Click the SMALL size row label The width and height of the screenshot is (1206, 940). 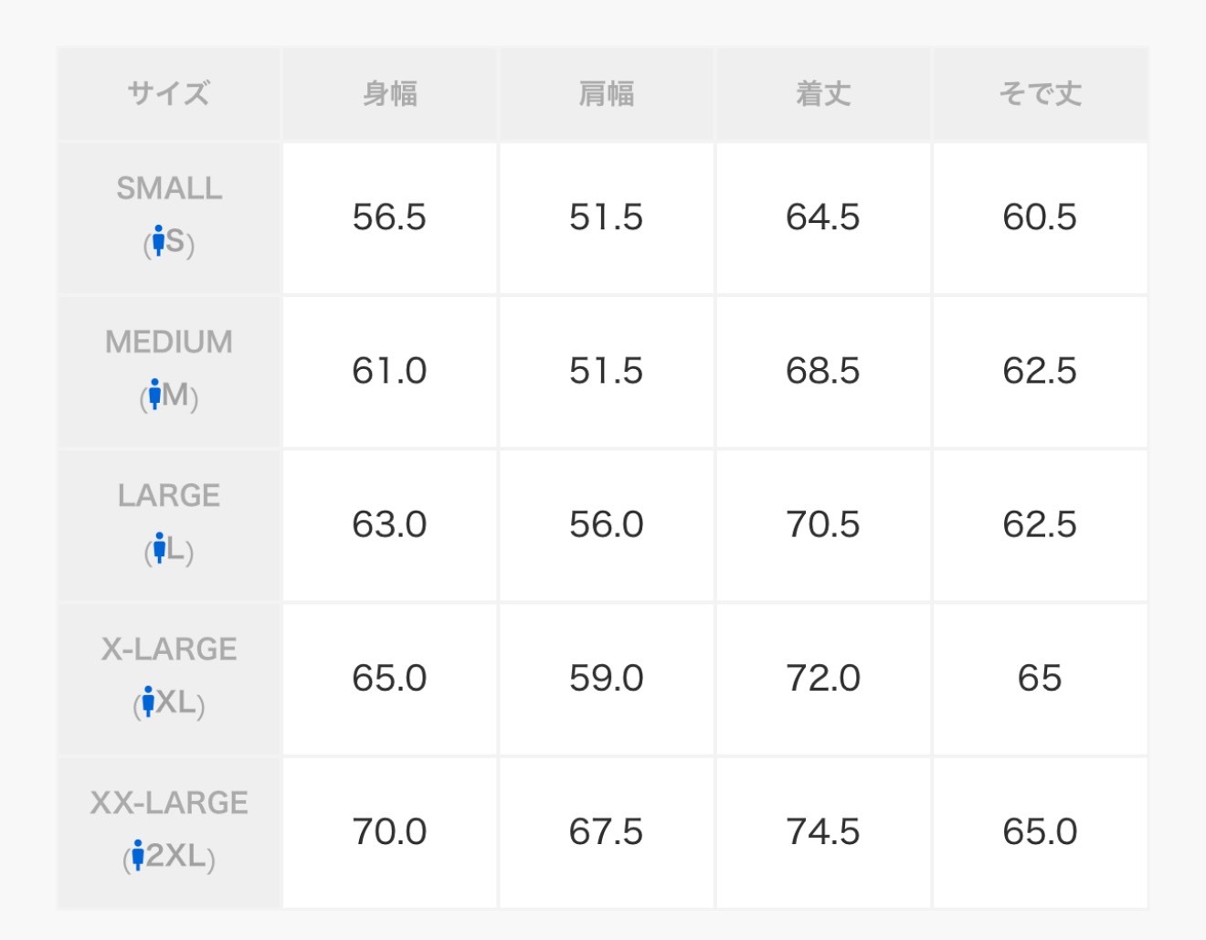[169, 188]
